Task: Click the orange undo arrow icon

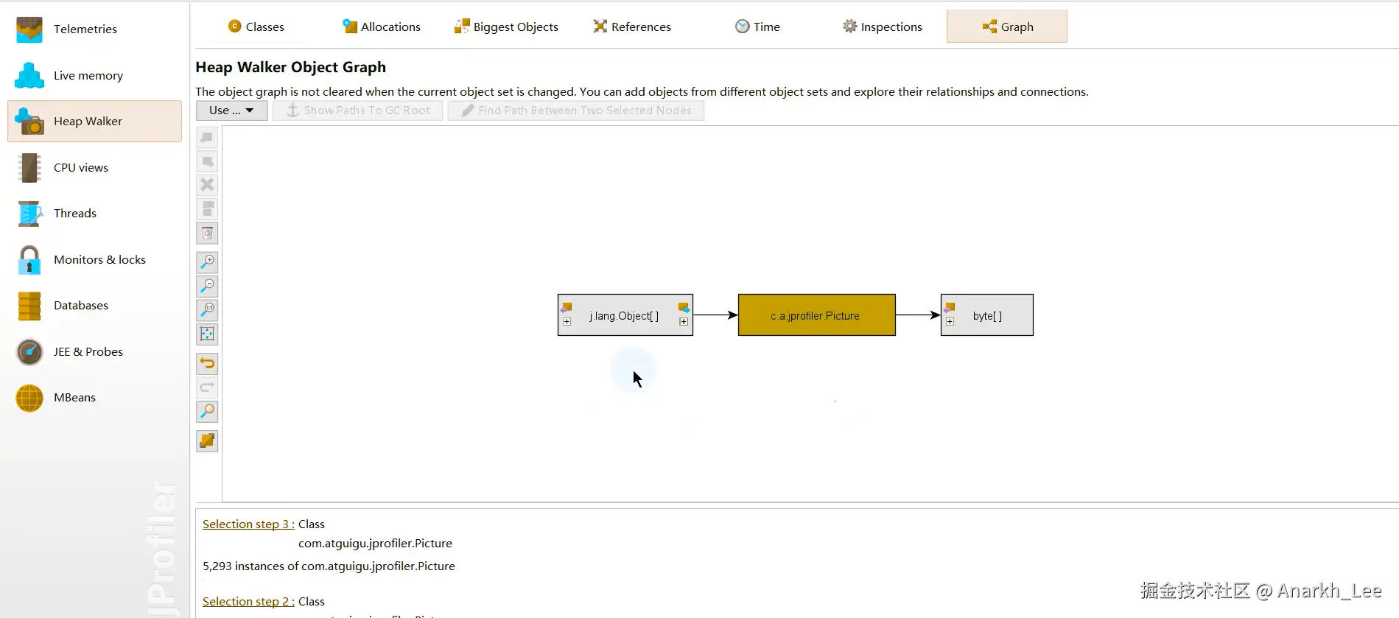Action: coord(207,364)
